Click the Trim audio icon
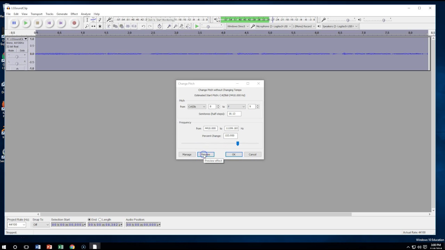 point(128,26)
